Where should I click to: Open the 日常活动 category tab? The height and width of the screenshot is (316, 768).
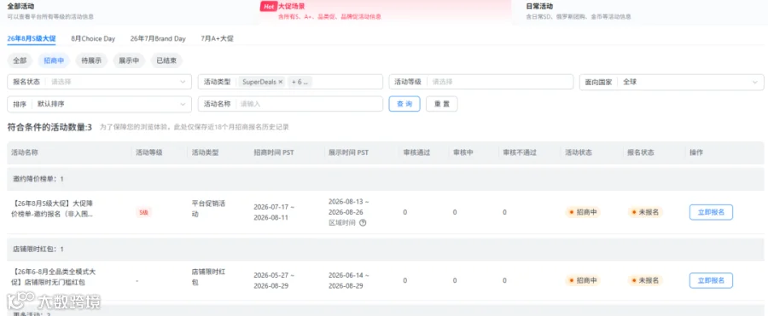(640, 11)
